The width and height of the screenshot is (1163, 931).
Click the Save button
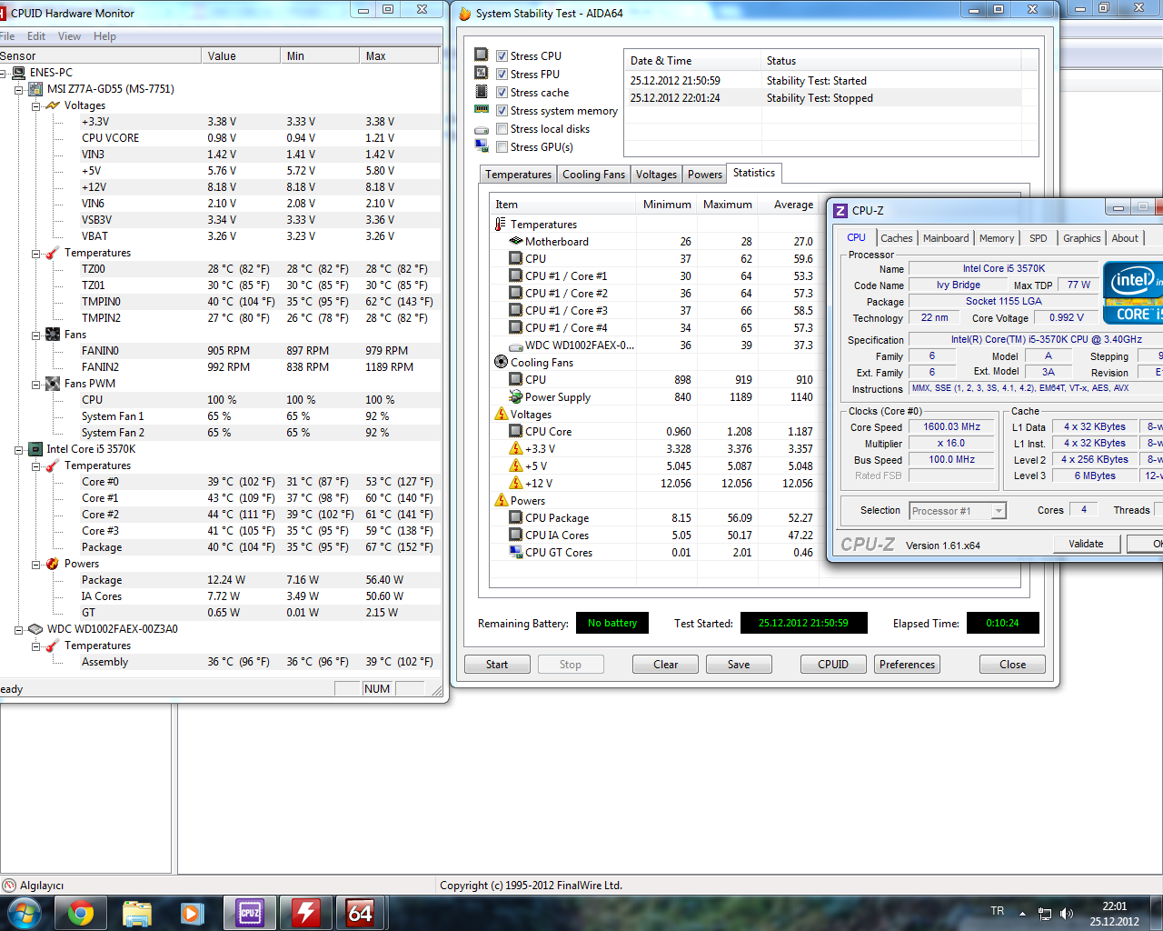pyautogui.click(x=739, y=665)
